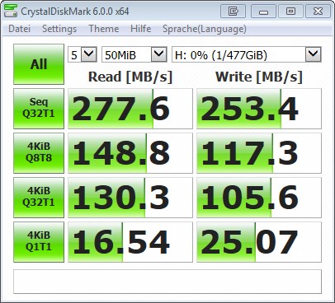335x303 pixels.
Task: Click the 4KiB Q32T1 read result 130.3
Action: pos(130,198)
